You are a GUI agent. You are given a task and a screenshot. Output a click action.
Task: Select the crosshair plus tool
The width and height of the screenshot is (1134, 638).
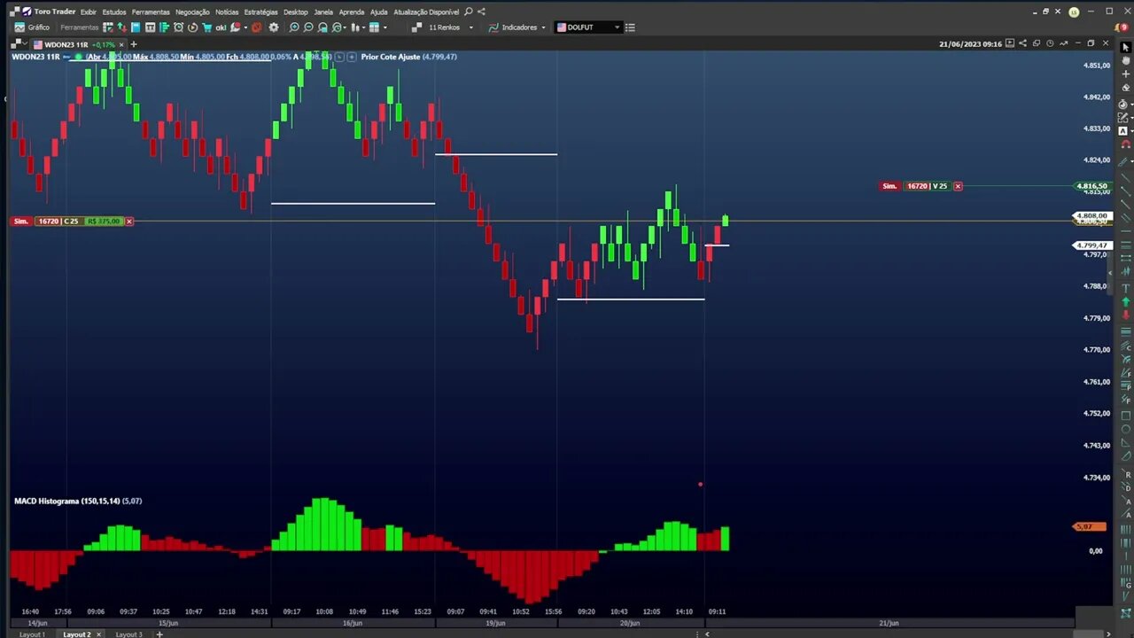pos(1126,74)
